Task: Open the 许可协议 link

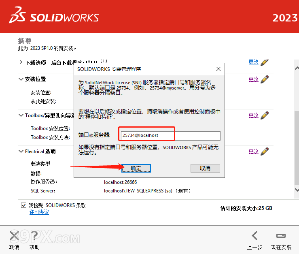Action: [x=39, y=212]
